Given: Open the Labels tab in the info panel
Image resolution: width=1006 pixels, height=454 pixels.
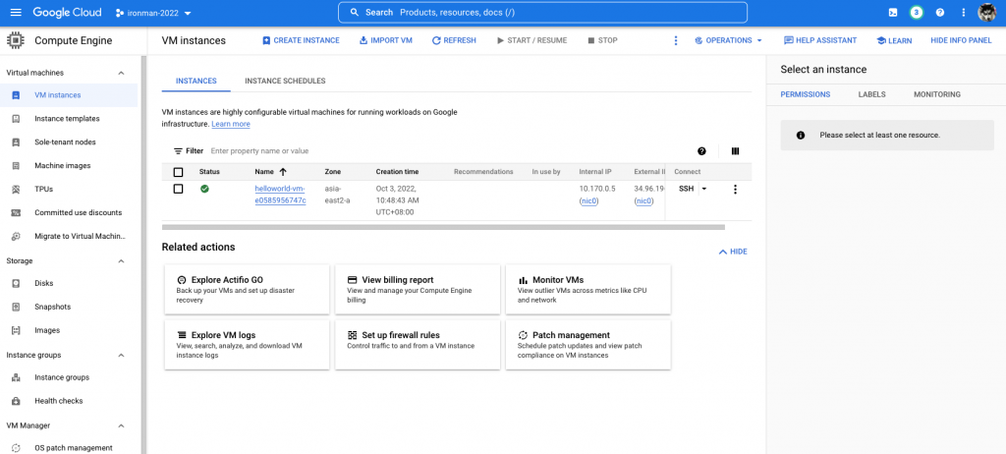Looking at the screenshot, I should 872,94.
